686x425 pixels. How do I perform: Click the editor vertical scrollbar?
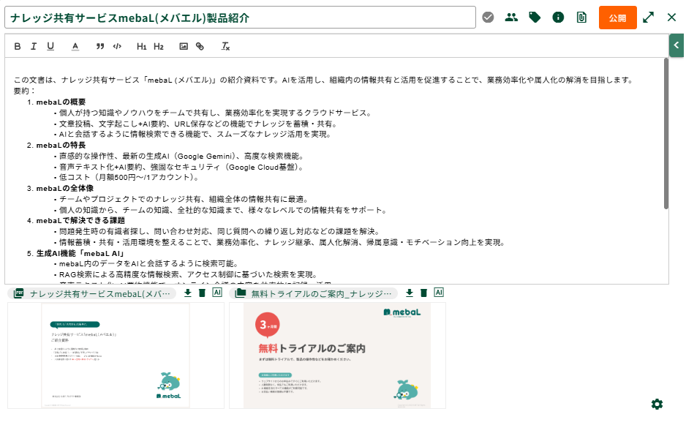click(x=666, y=134)
